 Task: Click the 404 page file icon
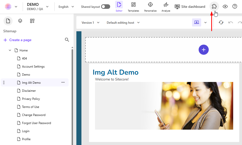pos(19,58)
